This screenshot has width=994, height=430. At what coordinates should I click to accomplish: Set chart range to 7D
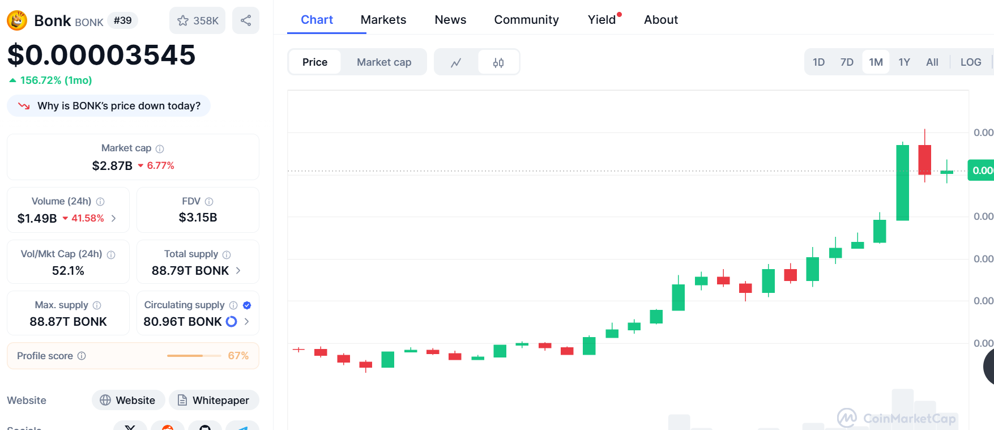pyautogui.click(x=847, y=62)
